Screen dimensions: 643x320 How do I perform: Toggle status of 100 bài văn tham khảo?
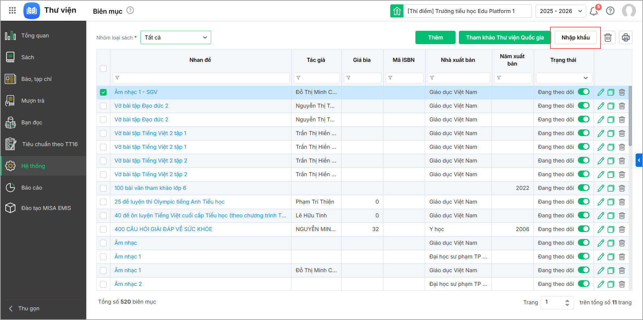tap(584, 188)
